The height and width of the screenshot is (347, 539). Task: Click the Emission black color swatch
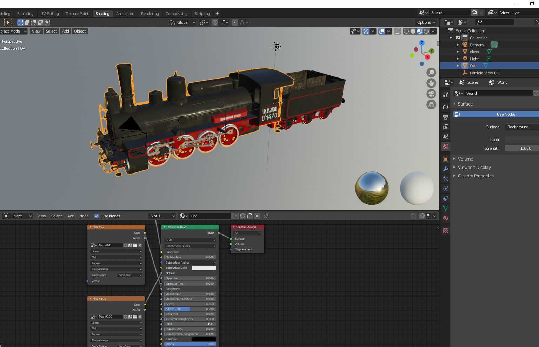coord(204,339)
